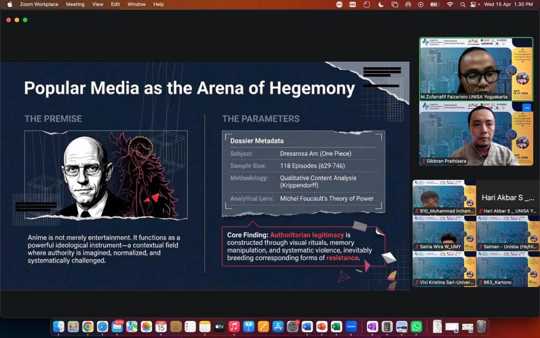Open the Zoom Workplace menu
Viewport: 540px width, 338px height.
click(39, 4)
